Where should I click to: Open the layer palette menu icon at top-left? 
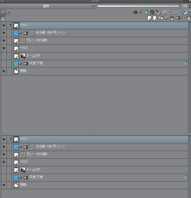(2, 1)
